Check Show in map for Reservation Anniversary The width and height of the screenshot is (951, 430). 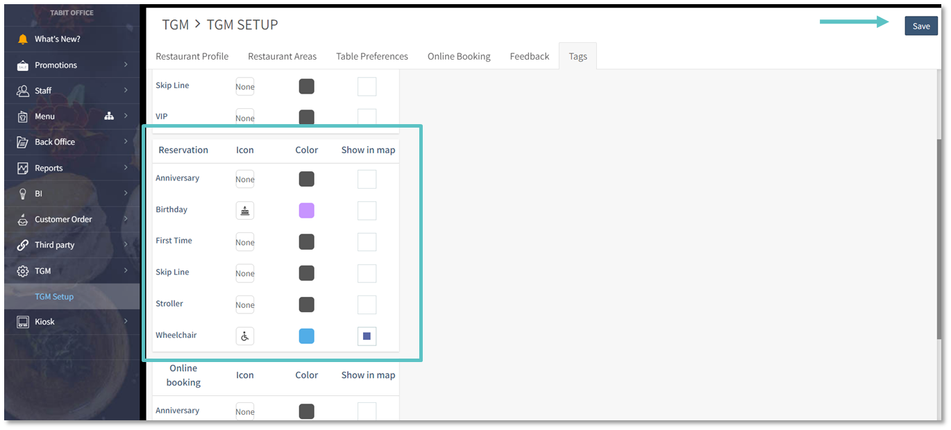(x=367, y=179)
